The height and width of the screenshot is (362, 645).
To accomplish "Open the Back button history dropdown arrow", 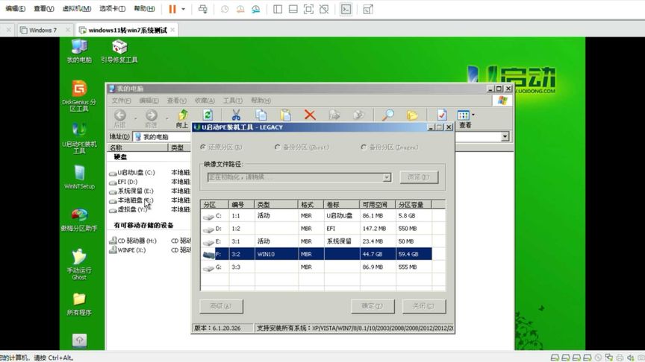I will point(135,118).
